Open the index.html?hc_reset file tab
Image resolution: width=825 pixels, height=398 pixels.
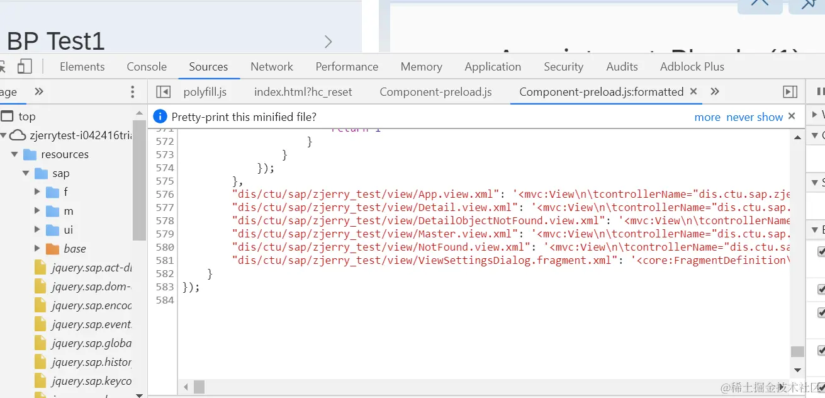coord(303,92)
